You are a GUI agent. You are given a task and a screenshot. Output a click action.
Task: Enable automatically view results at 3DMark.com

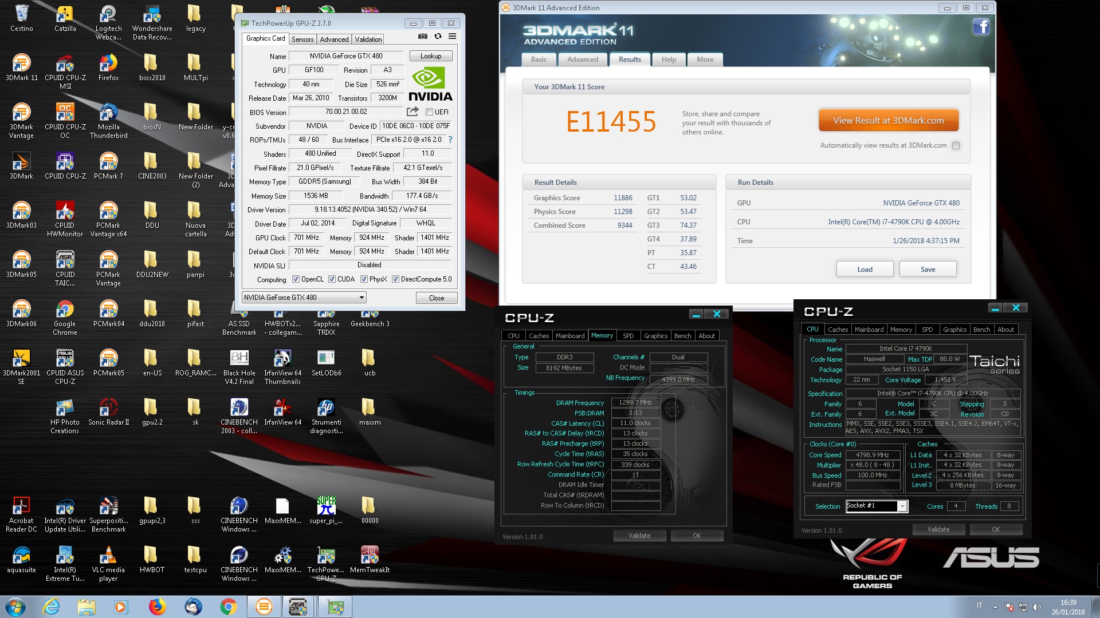pos(956,145)
